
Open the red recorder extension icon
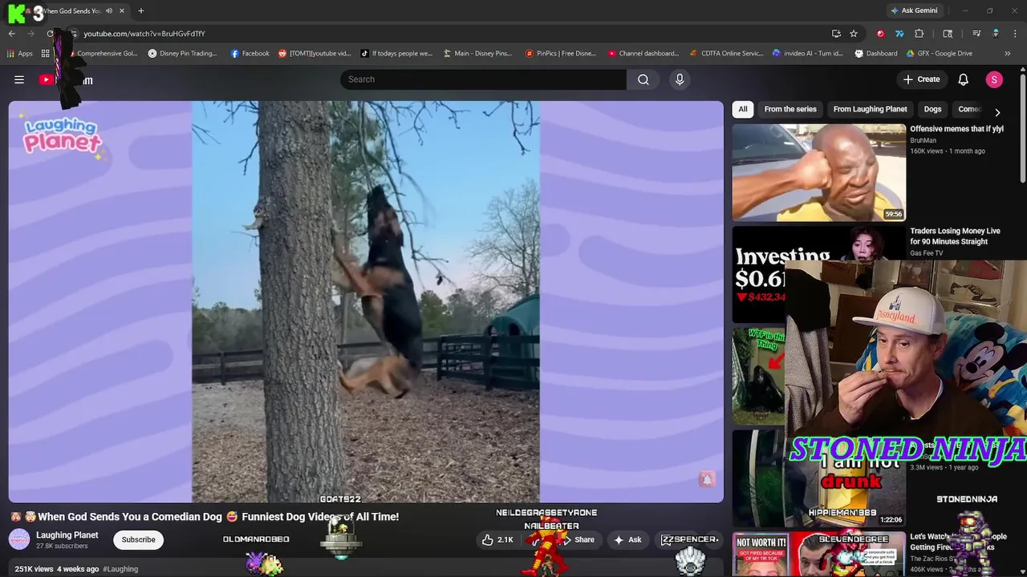pos(880,34)
